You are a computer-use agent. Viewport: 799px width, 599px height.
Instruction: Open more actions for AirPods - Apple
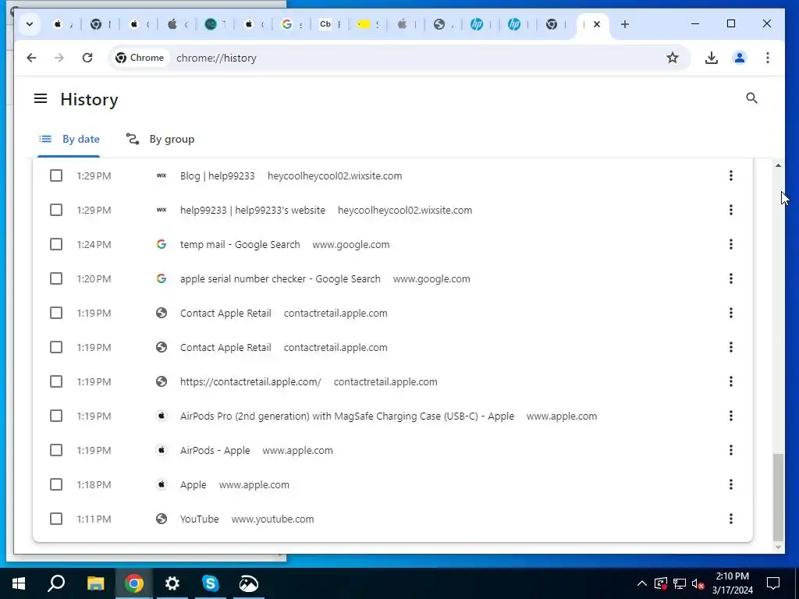pos(730,450)
